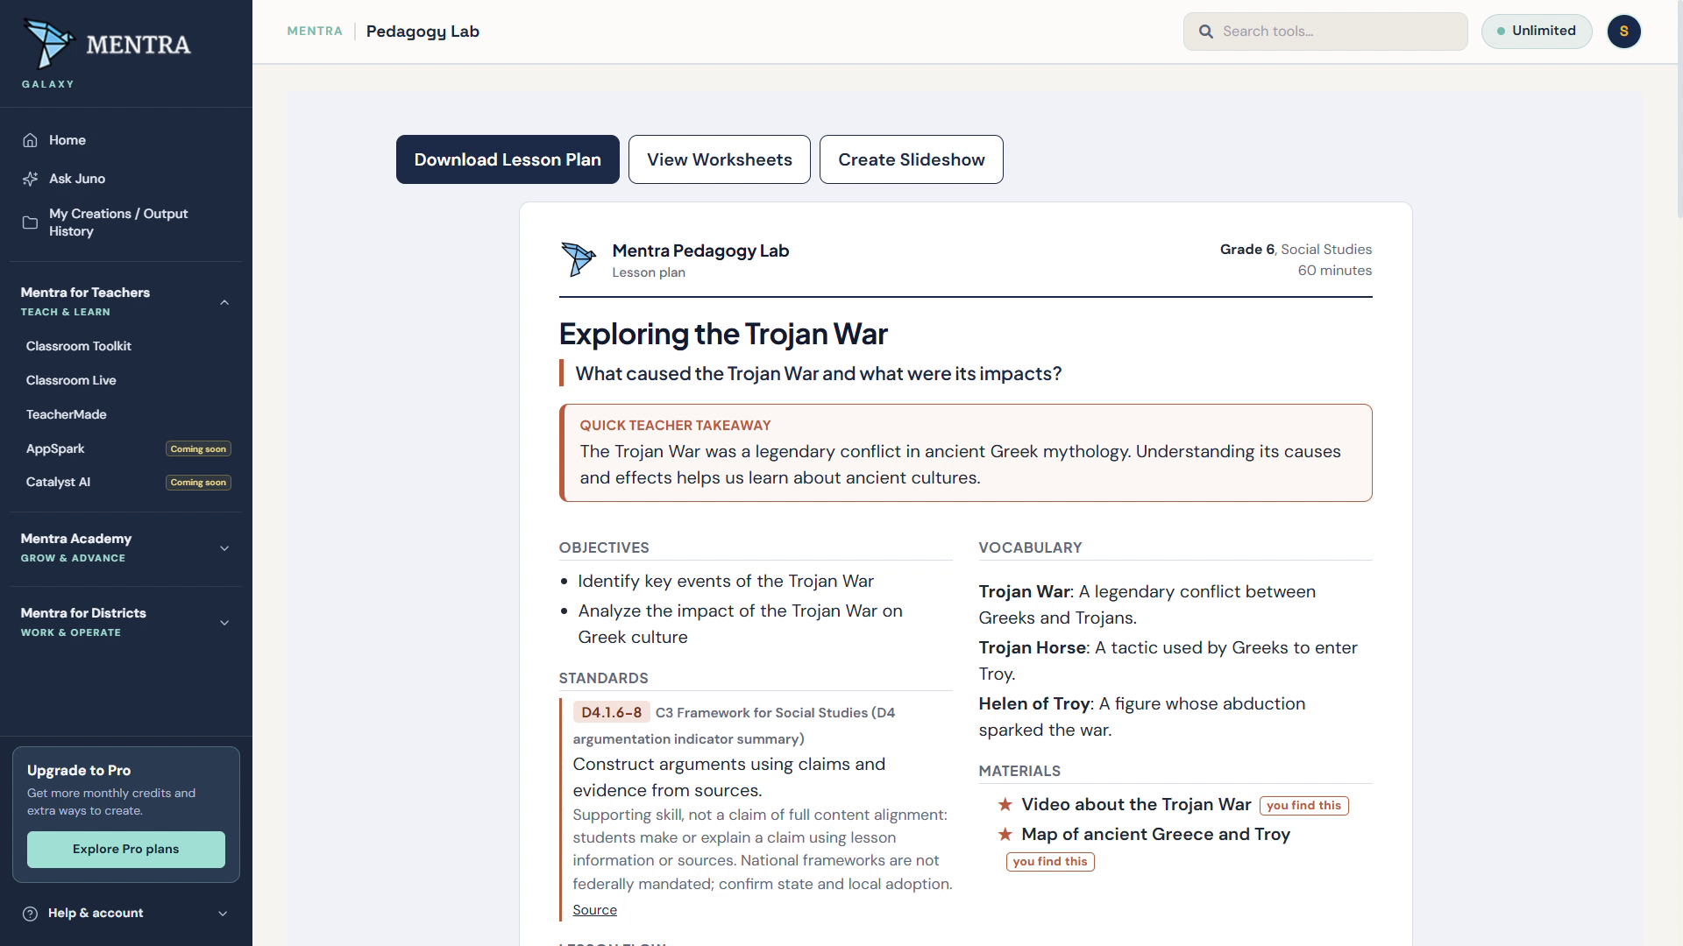
Task: Click the Upgrade to Pro heading
Action: click(79, 771)
